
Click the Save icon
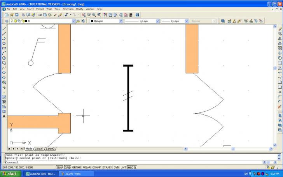[x=17, y=15]
